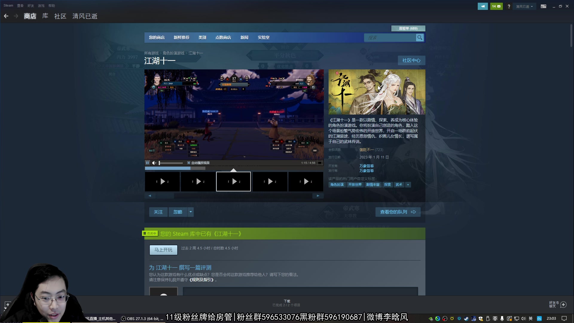Click the 关注 follow button
Viewport: 574px width, 323px height.
click(x=158, y=212)
